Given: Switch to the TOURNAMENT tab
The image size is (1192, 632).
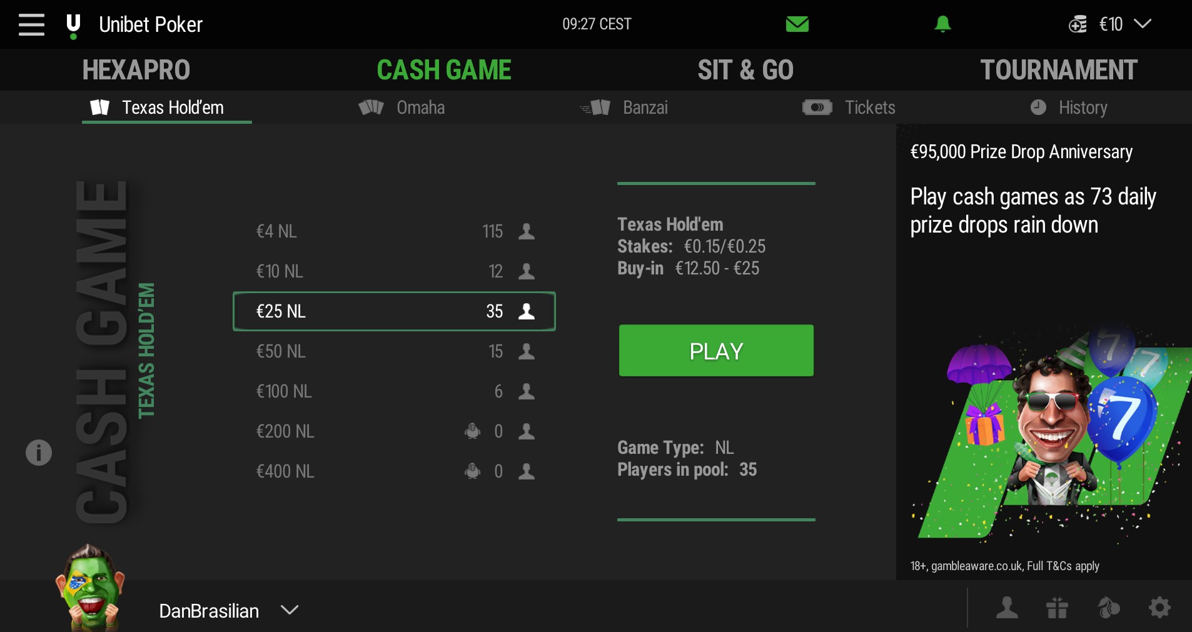Looking at the screenshot, I should 1058,70.
